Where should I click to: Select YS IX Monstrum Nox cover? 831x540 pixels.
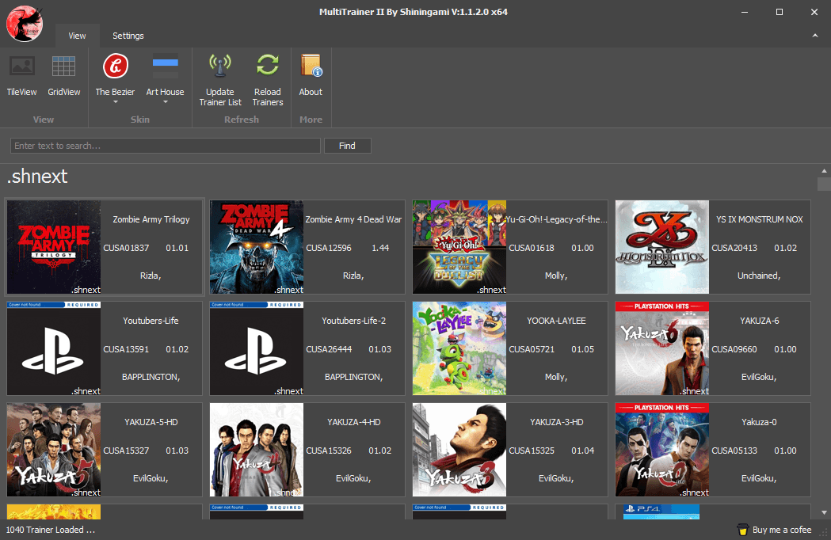[x=662, y=247]
